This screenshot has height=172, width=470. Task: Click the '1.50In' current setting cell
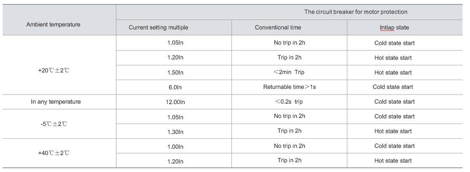coord(175,73)
